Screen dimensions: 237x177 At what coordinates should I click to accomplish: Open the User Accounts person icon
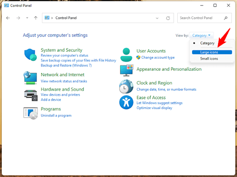coord(126,55)
